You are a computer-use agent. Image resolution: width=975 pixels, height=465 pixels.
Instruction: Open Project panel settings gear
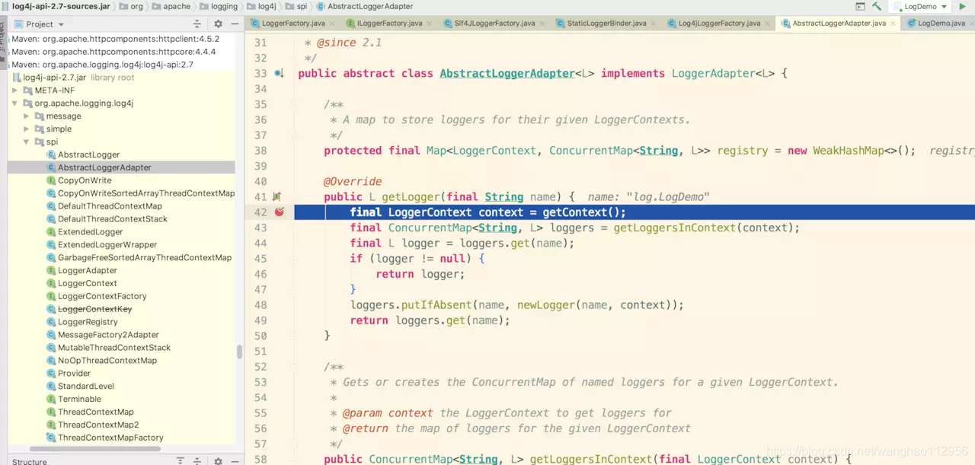[218, 24]
